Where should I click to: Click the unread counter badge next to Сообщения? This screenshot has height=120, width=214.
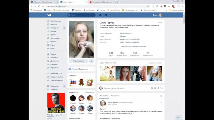coord(64,28)
